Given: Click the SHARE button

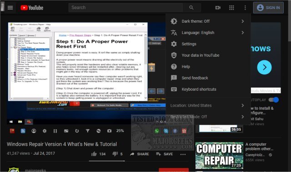Looking at the screenshot, I should [x=140, y=154].
